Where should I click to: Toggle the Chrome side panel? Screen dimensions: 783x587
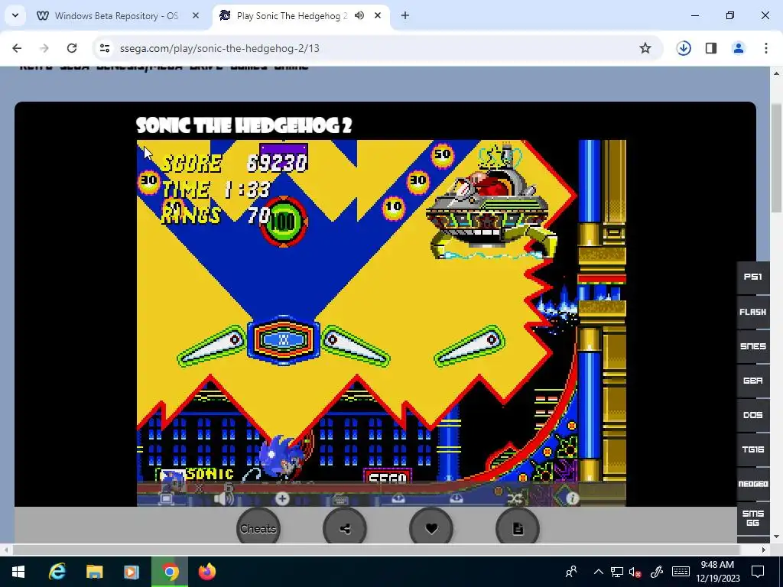[711, 48]
